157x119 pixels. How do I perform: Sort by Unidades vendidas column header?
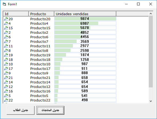click(x=85, y=14)
